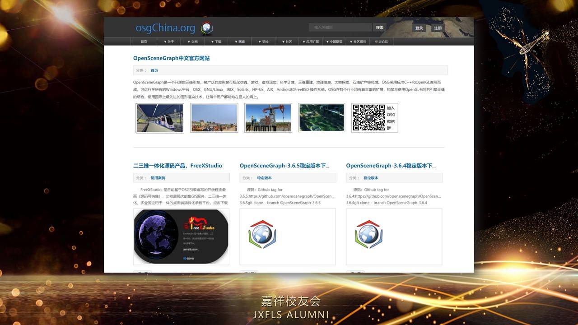Select the oil pump jack gallery thumbnail
Viewport: 578px width, 325px height.
tap(268, 118)
